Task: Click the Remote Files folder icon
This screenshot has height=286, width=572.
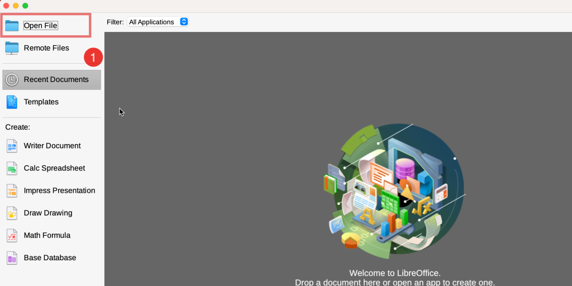Action: point(12,48)
